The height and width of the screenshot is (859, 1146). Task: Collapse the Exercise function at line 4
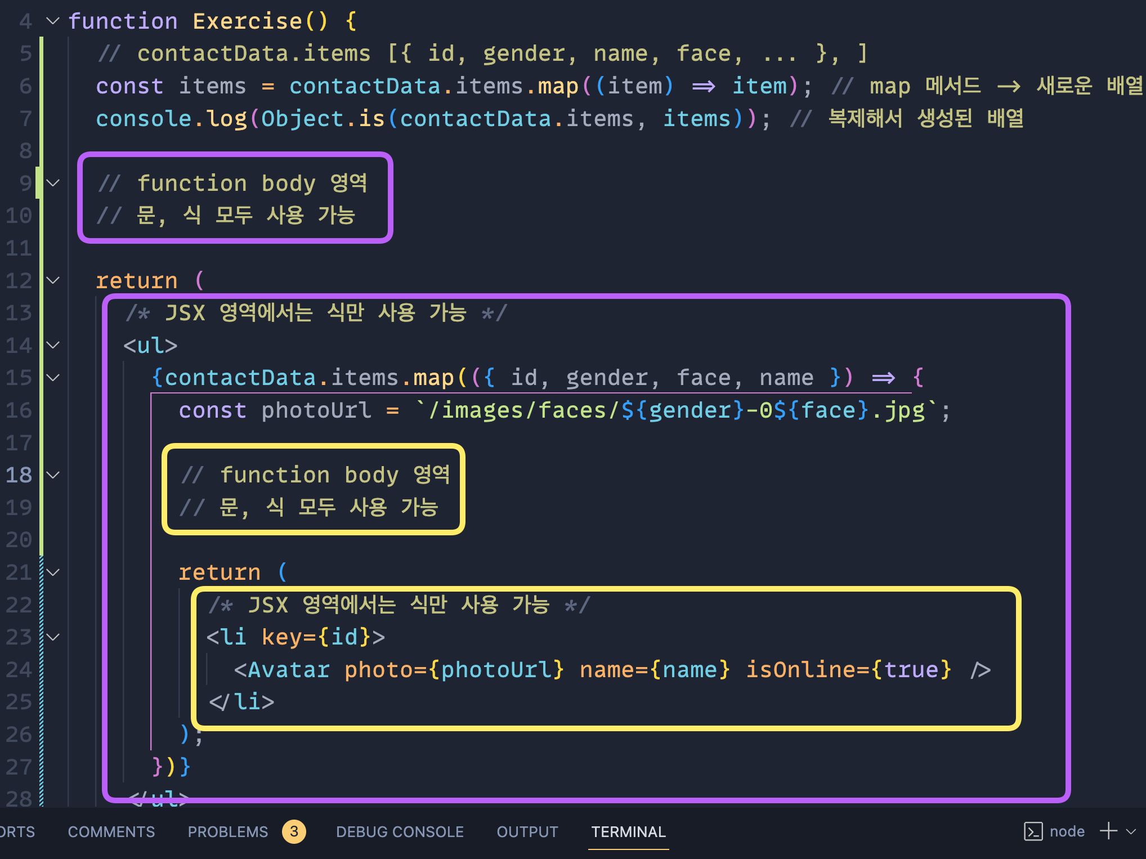coord(52,21)
